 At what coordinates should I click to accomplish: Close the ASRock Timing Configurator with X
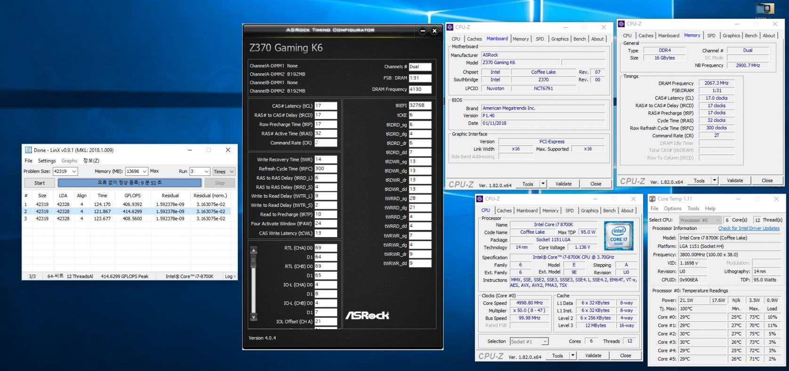click(x=435, y=31)
